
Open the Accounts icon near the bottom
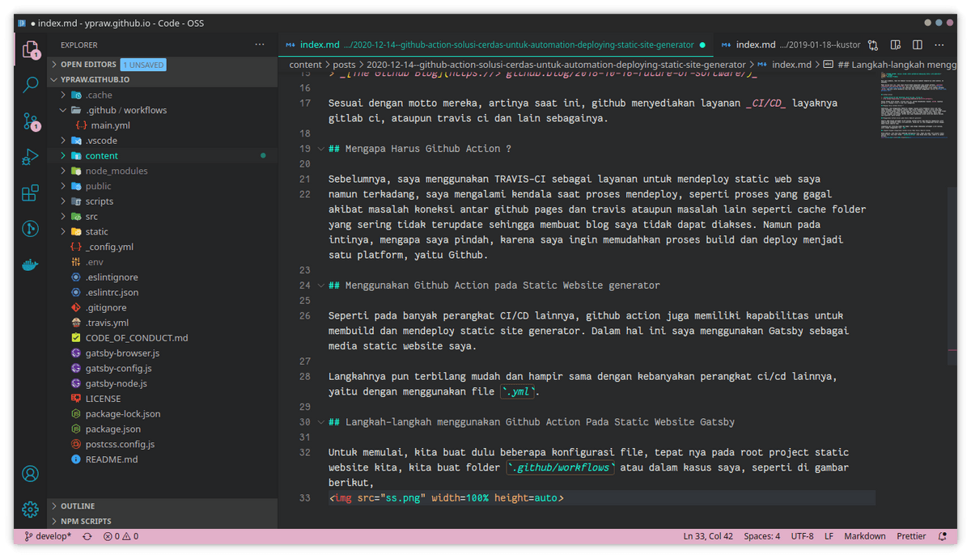[30, 474]
